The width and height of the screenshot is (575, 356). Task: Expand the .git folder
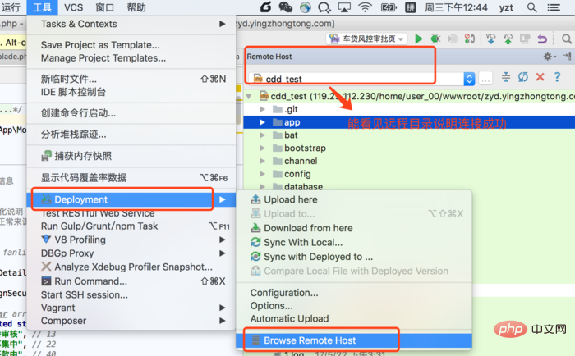coord(262,109)
